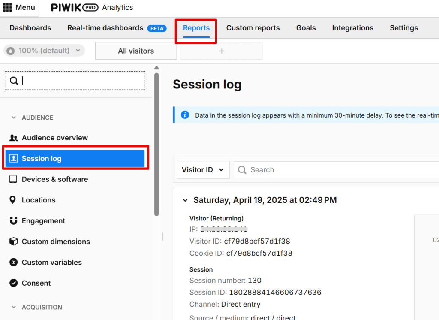Click the Engagement magnet icon
The height and width of the screenshot is (320, 439).
(14, 221)
